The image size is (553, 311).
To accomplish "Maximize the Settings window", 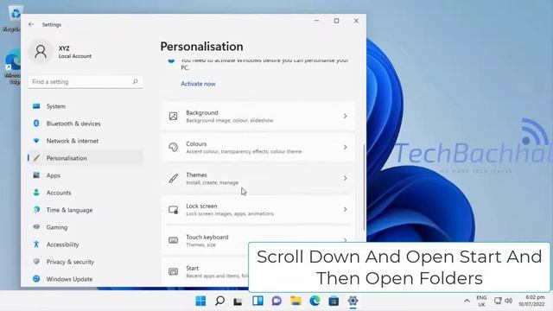I will pos(336,21).
